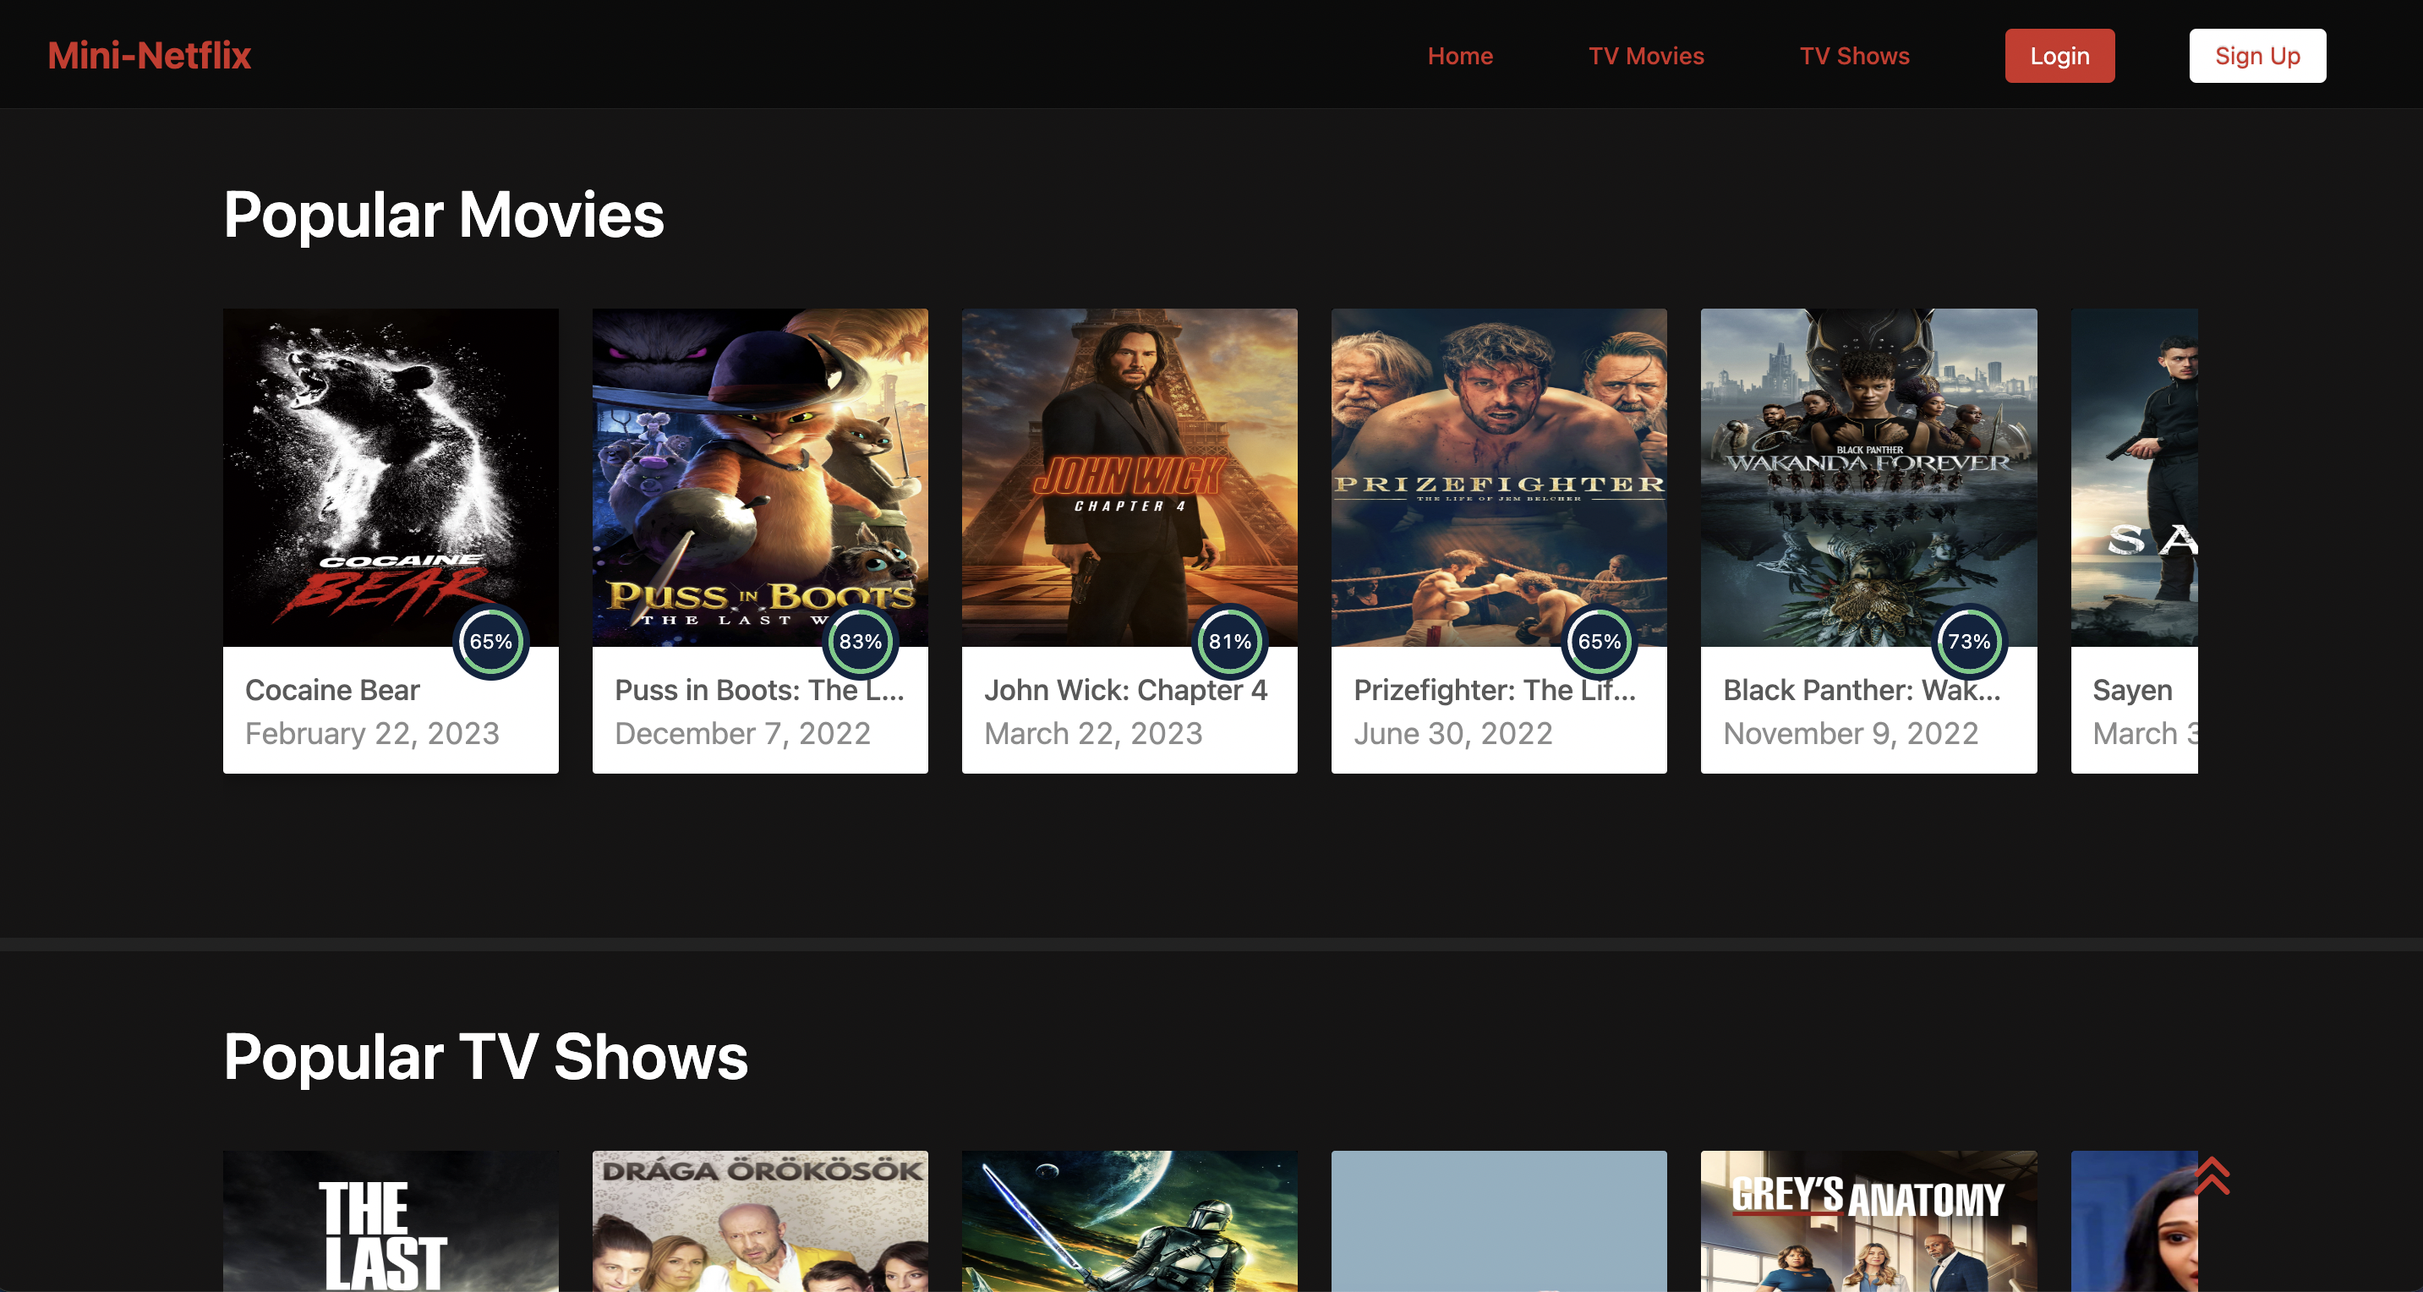Open the Grey's Anatomy TV show poster
Viewport: 2423px width, 1292px height.
pyautogui.click(x=1868, y=1224)
